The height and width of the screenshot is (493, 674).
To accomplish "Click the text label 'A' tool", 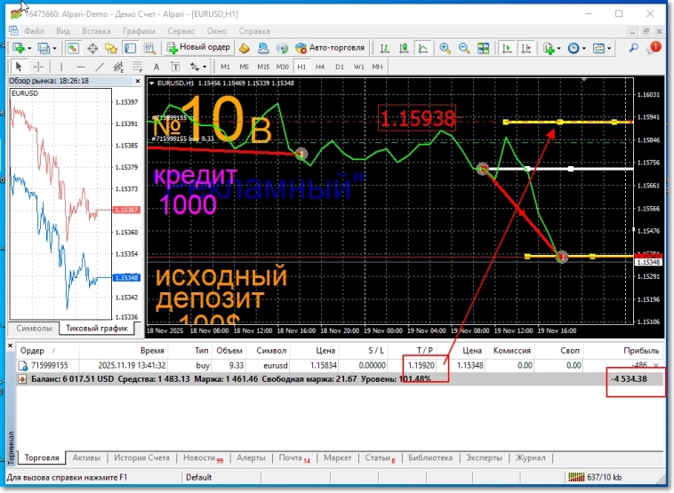I will (x=156, y=67).
